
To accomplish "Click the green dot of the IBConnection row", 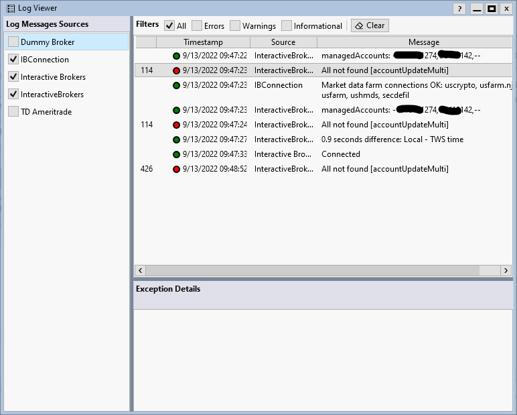I will point(176,86).
